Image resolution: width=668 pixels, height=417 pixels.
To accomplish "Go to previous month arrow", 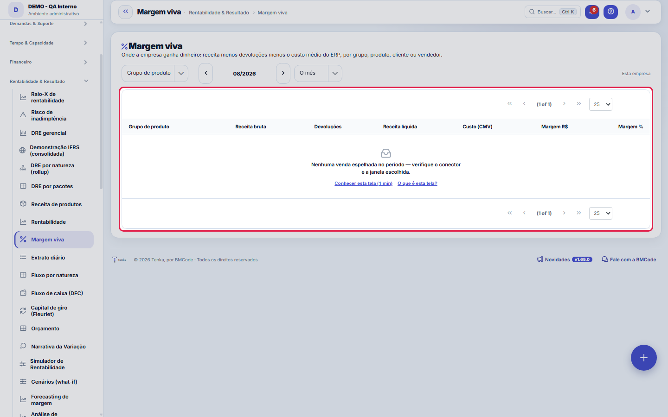I will tap(206, 73).
